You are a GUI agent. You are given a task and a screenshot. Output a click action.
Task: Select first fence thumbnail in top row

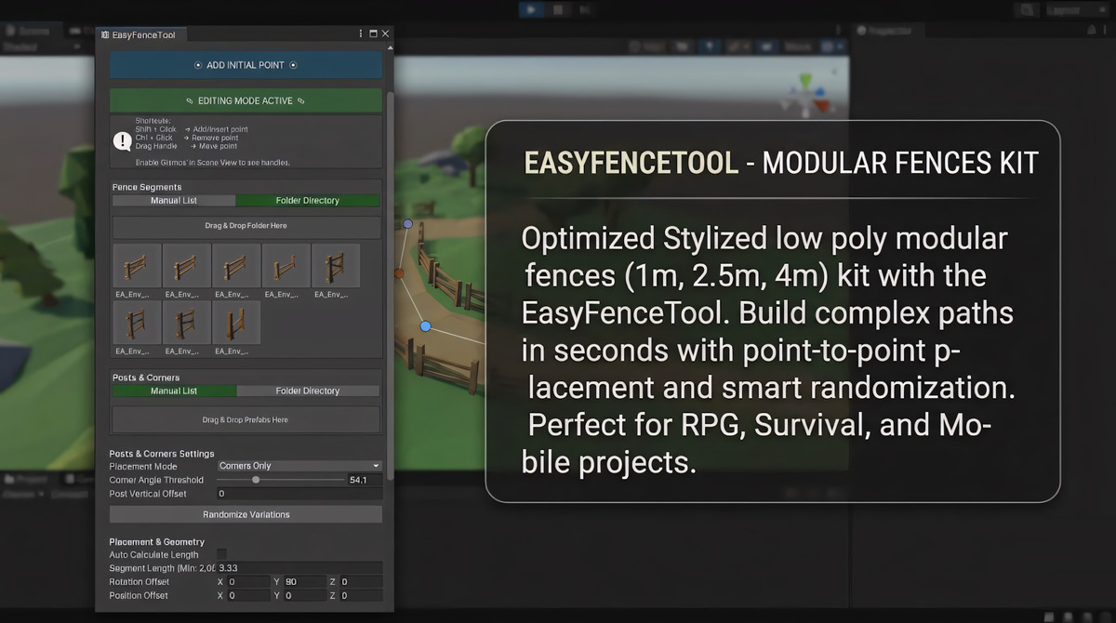pyautogui.click(x=137, y=266)
